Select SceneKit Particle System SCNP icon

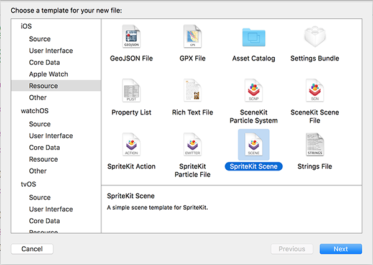click(x=254, y=90)
